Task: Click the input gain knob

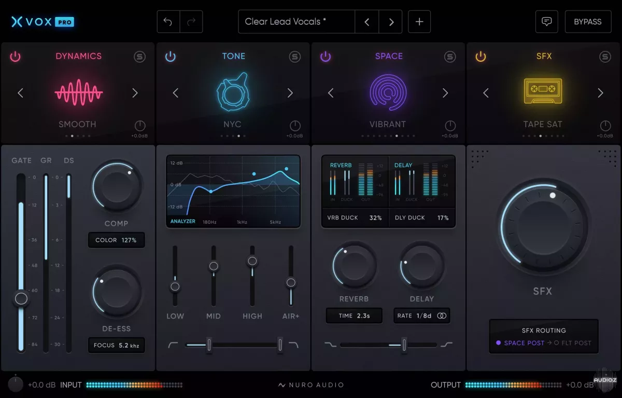Action: [x=16, y=385]
